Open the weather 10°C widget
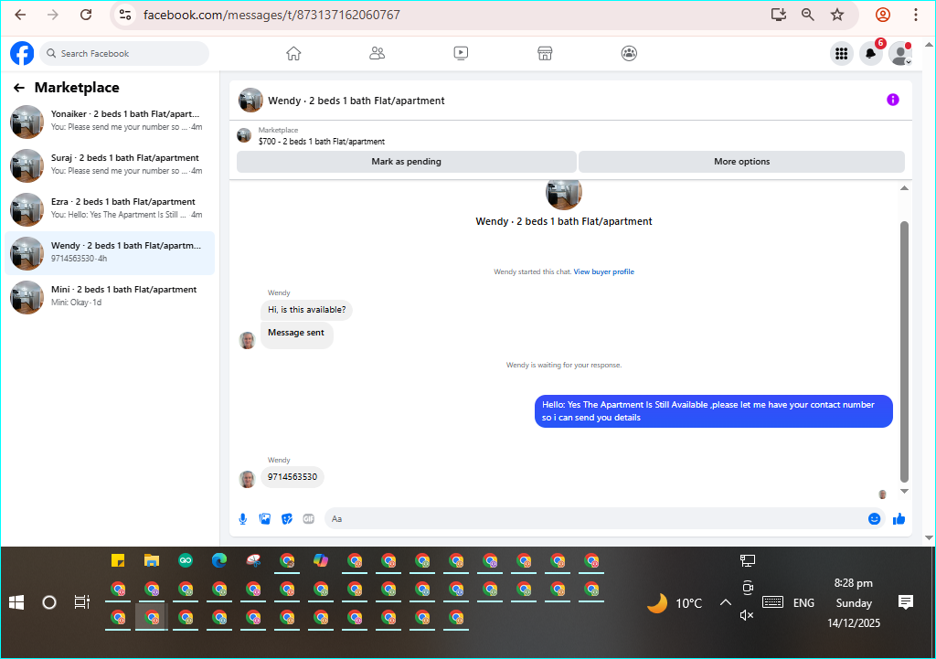936x659 pixels. tap(675, 603)
